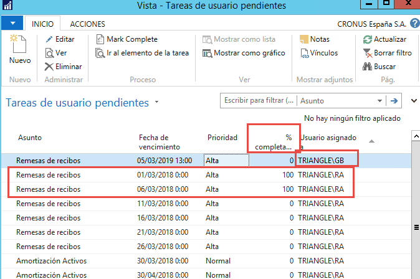Click Remesas de recibos in the 21/03/2018 row
The height and width of the screenshot is (279, 420).
(x=48, y=232)
